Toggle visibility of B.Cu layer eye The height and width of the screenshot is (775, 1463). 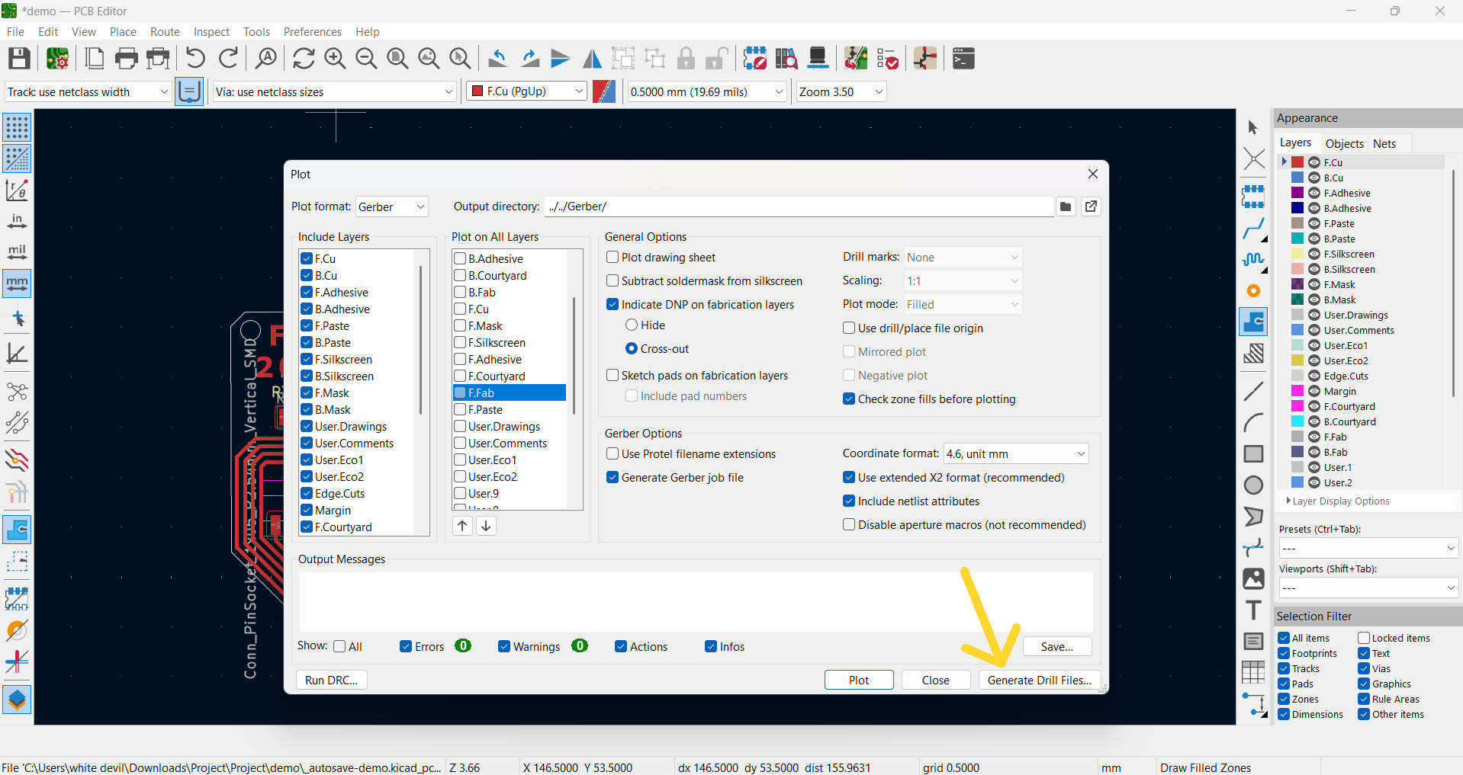(x=1314, y=178)
